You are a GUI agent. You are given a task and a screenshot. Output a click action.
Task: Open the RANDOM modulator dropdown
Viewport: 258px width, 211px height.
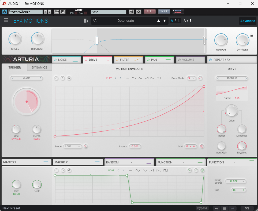point(132,162)
